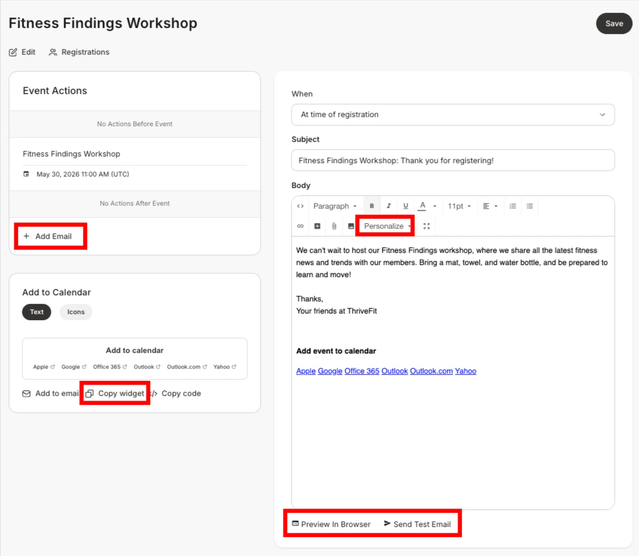The image size is (639, 556).
Task: Click the copy icon beside Copy widget
Action: pos(89,394)
